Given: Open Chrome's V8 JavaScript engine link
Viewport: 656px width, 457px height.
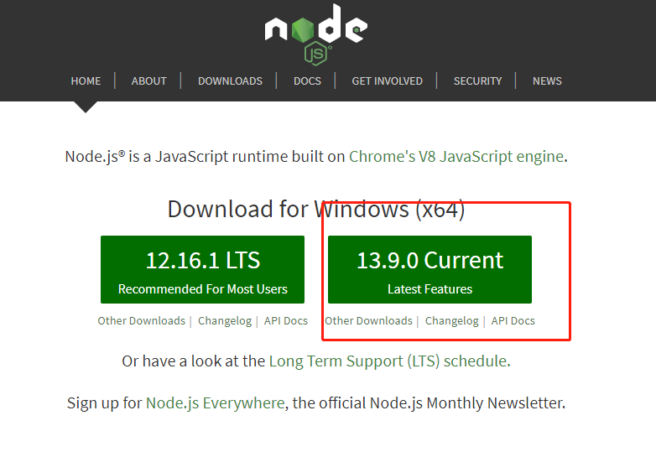Looking at the screenshot, I should click(x=456, y=157).
